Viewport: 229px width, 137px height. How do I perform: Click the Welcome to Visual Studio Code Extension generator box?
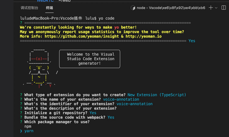(90, 59)
